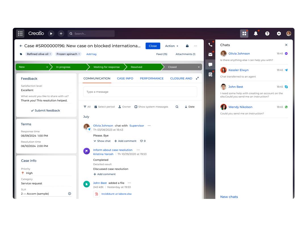Click the Submit feedback button

click(45, 110)
